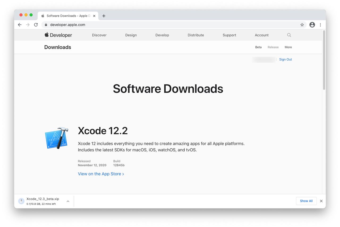Close the Software Downloads tab
Image resolution: width=340 pixels, height=227 pixels.
coord(94,16)
